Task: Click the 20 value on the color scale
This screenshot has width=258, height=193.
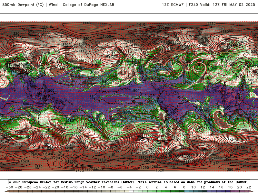Action: (240, 187)
